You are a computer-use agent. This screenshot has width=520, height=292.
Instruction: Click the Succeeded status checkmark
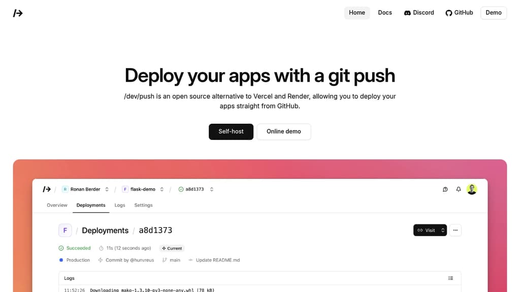tap(62, 248)
